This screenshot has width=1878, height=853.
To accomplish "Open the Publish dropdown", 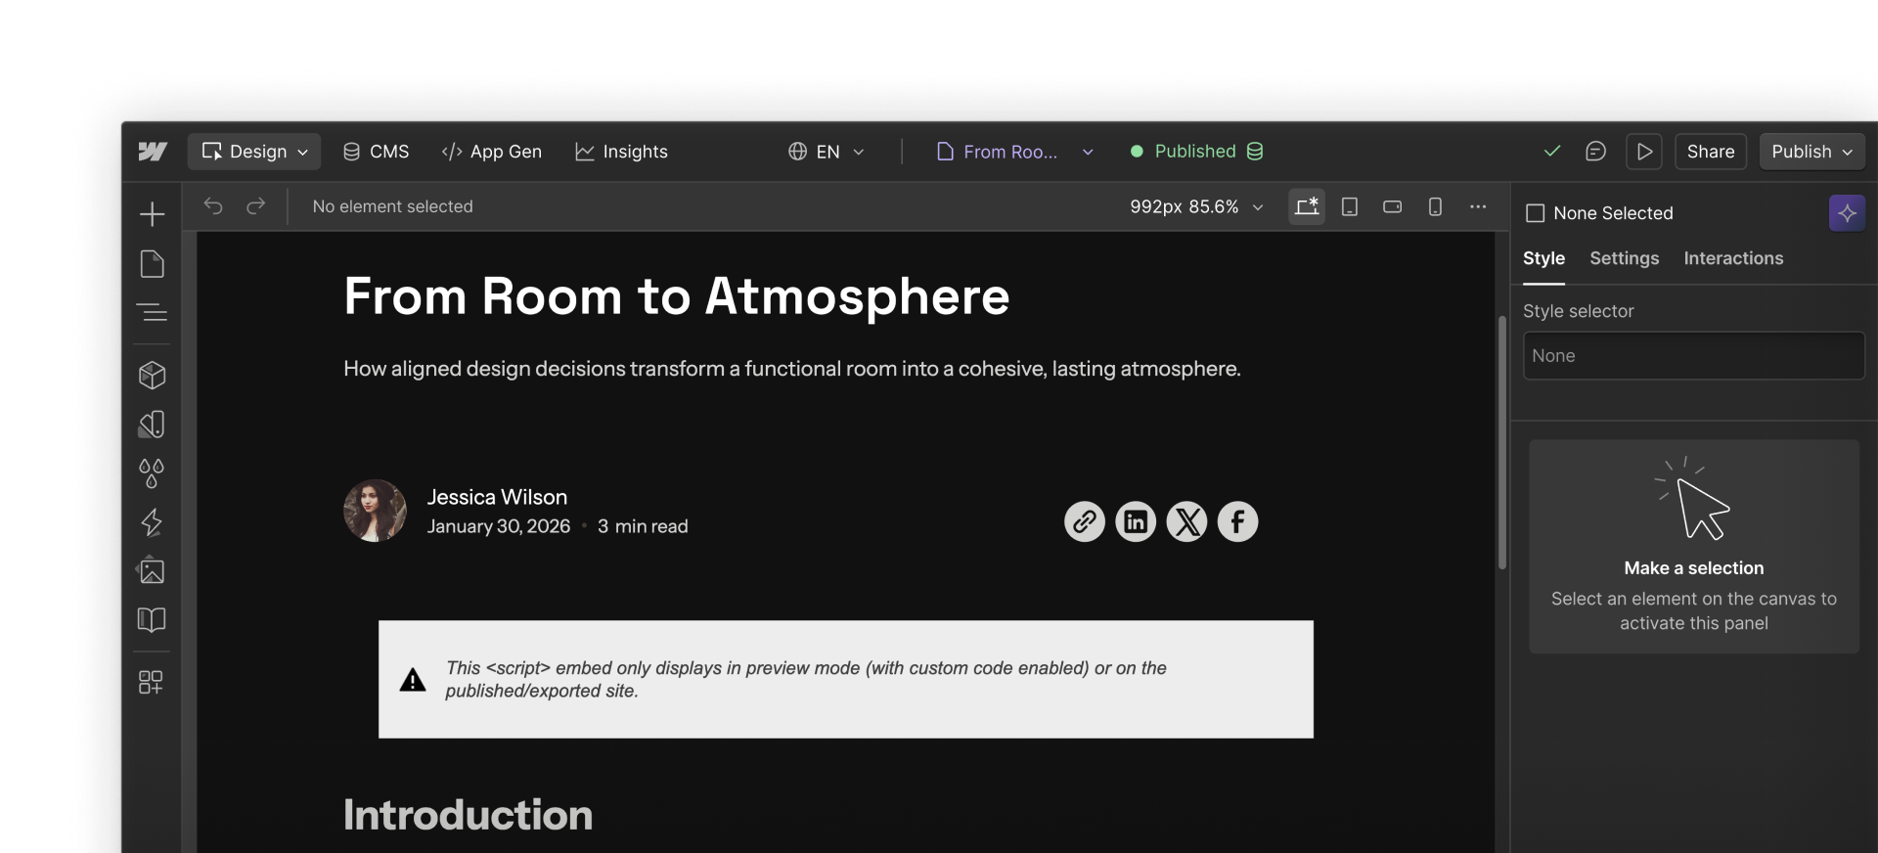I will tap(1811, 152).
